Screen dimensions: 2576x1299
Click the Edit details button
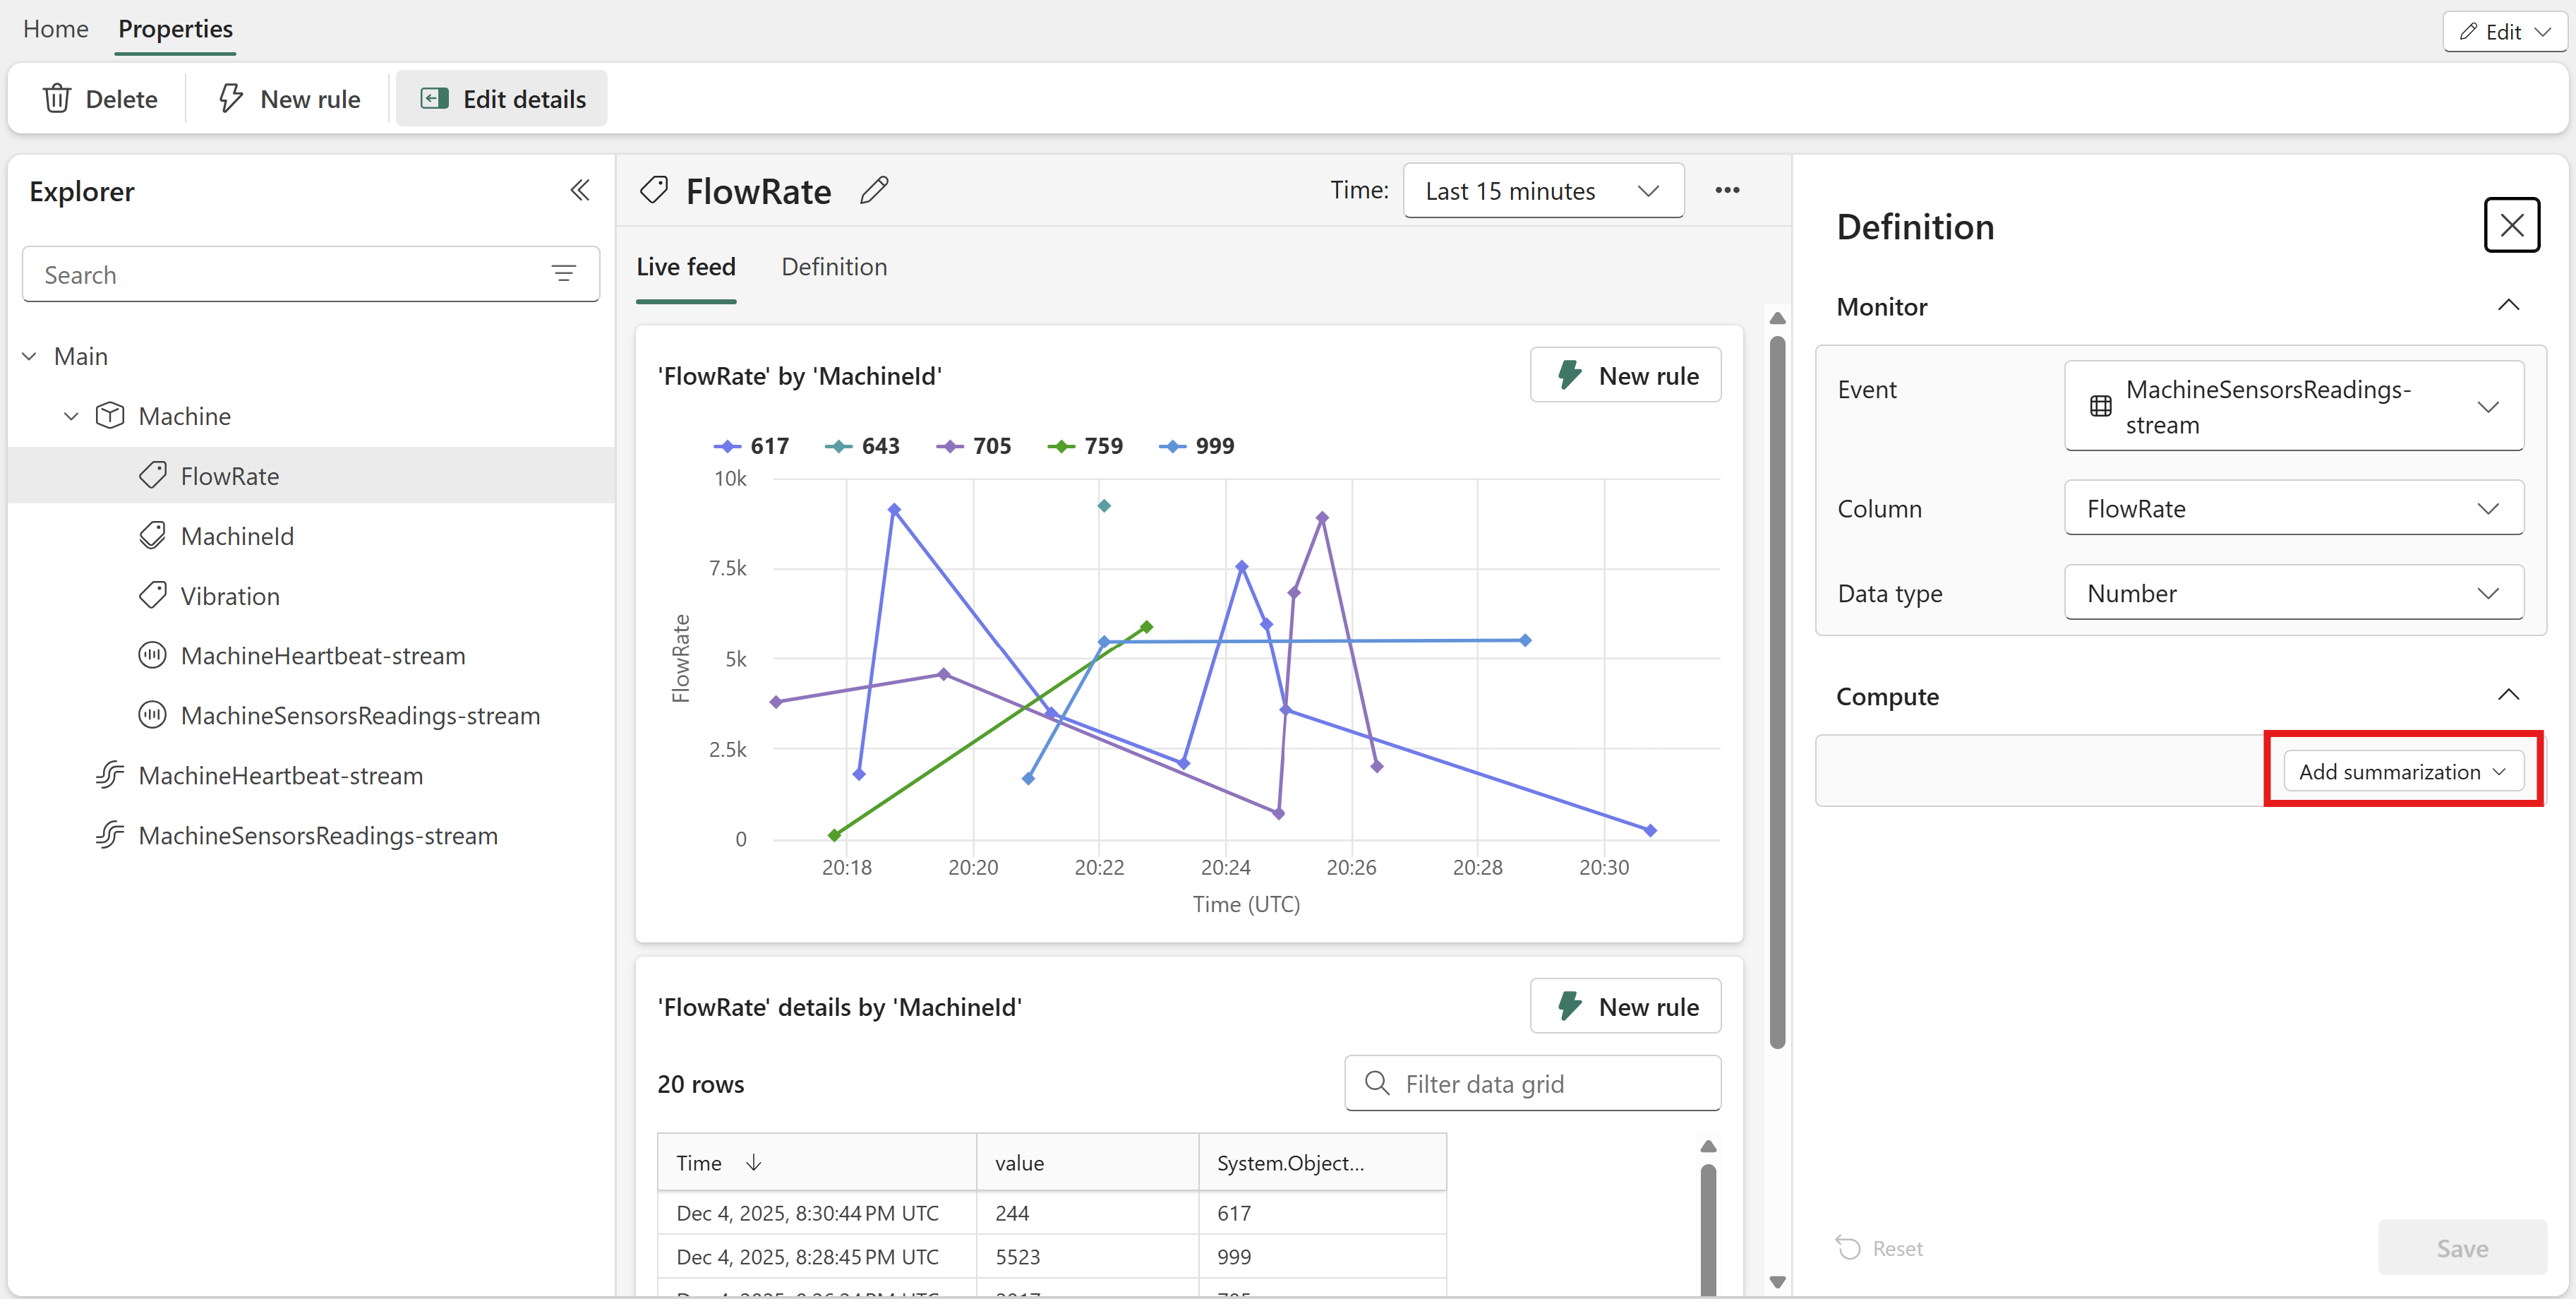pos(502,98)
